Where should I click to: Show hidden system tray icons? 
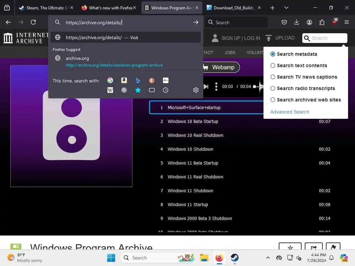coord(268,258)
